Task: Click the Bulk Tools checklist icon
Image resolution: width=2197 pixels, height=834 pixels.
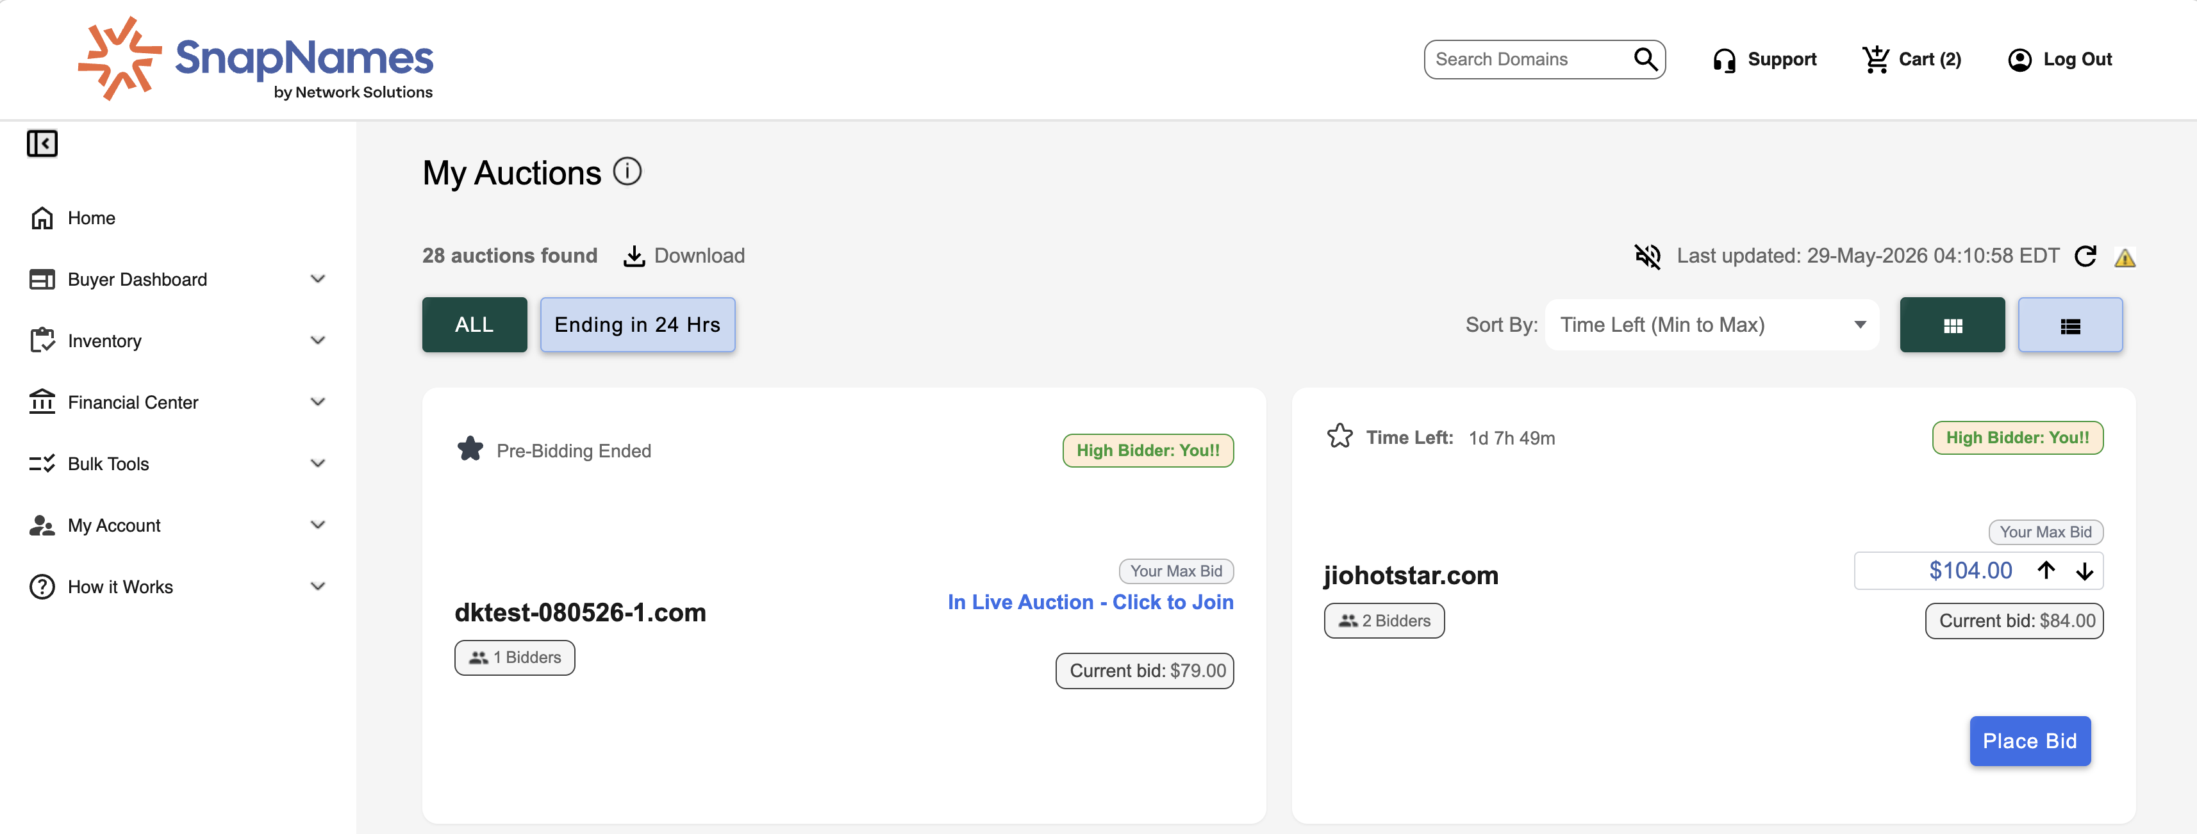Action: [x=42, y=463]
